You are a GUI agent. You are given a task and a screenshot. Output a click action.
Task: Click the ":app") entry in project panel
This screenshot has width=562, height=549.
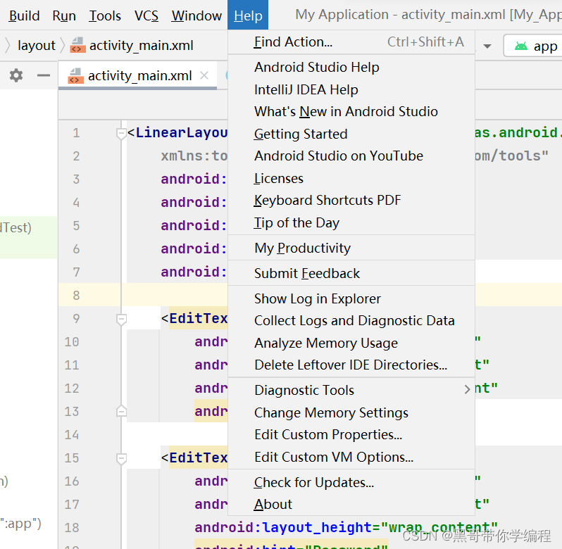(x=21, y=524)
